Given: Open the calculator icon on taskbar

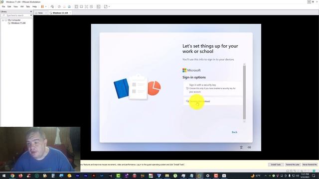Looking at the screenshot, I should (53, 176).
